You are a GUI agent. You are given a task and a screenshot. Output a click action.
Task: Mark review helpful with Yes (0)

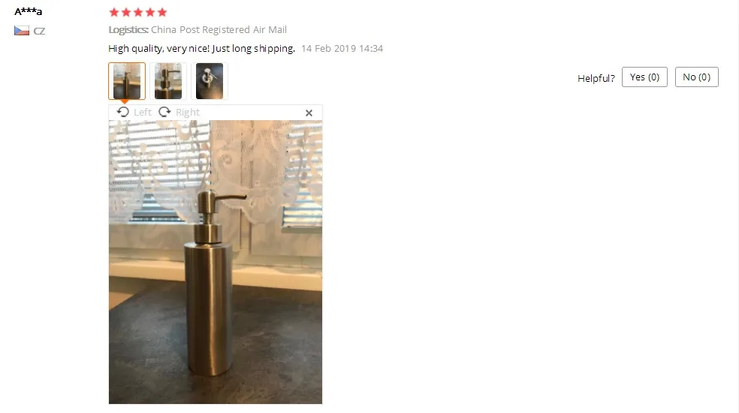point(644,77)
